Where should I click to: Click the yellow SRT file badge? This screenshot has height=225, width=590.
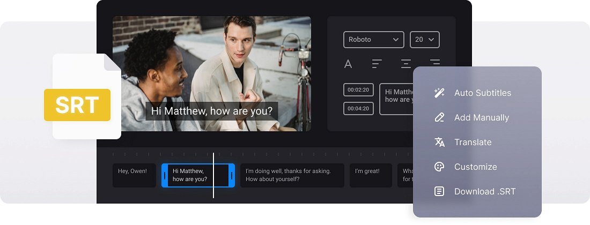(77, 105)
